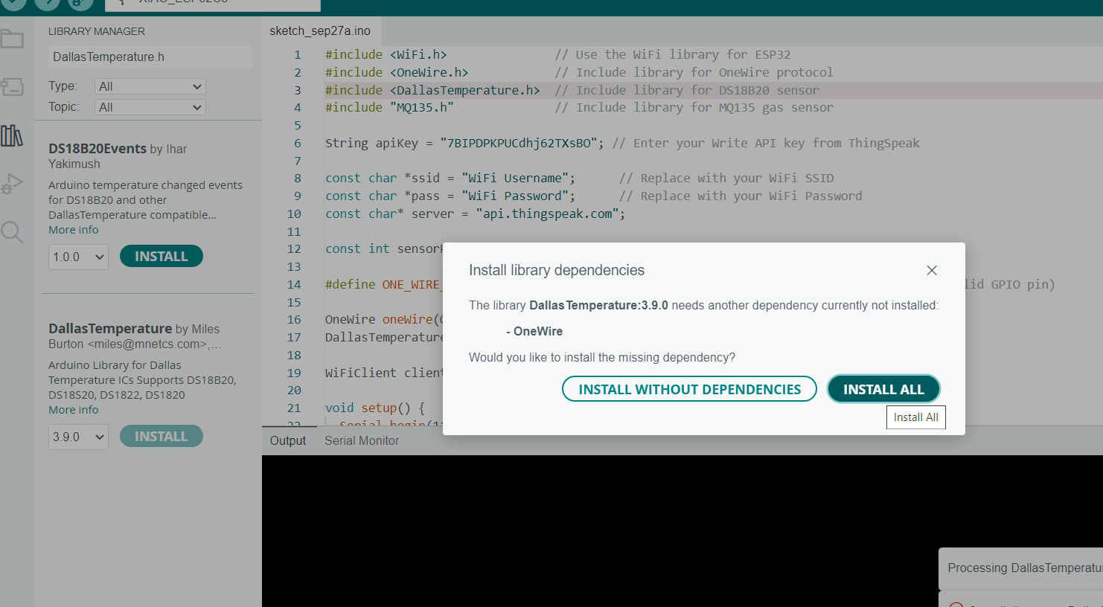Click the 'const char *pass' code line
1103x607 pixels.
(450, 196)
